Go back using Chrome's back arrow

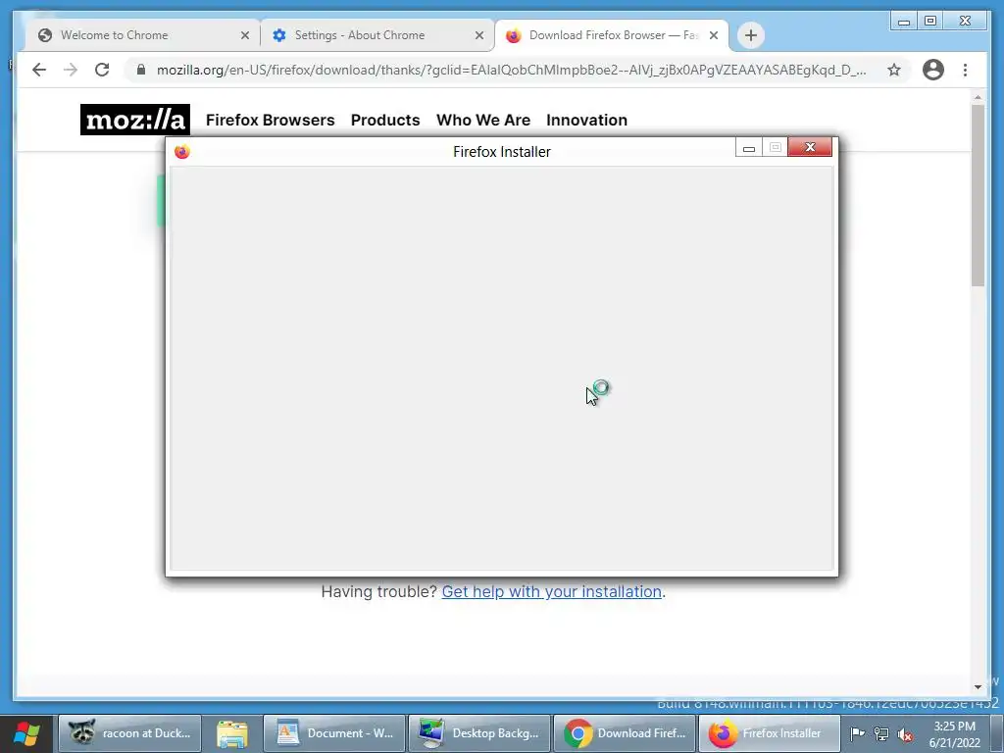(x=39, y=70)
